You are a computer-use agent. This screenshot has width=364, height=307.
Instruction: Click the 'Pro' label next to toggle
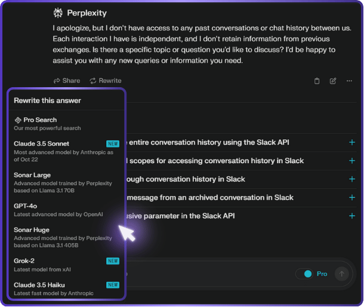[322, 274]
